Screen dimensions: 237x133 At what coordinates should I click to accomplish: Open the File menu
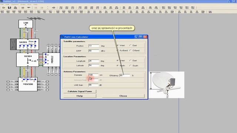pos(2,4)
